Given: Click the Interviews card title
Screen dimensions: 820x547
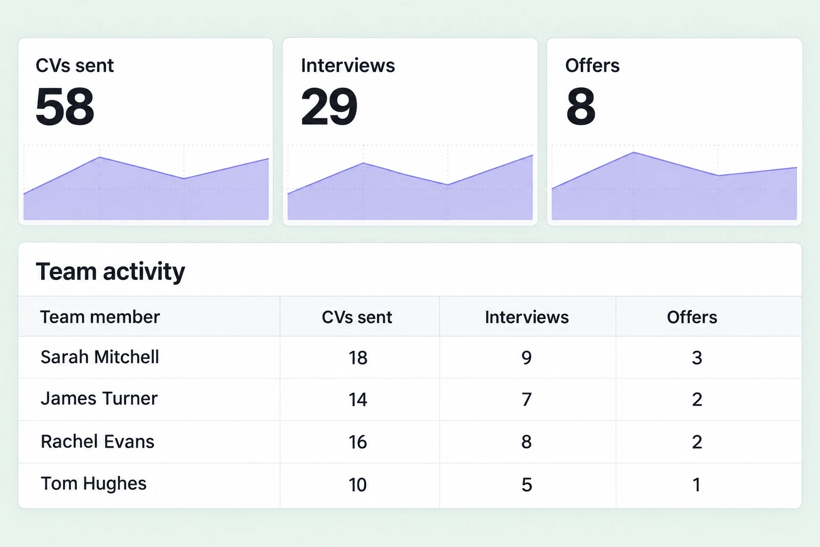Looking at the screenshot, I should tap(348, 65).
